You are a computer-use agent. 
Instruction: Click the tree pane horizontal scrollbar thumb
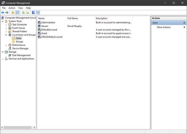coord(18,127)
